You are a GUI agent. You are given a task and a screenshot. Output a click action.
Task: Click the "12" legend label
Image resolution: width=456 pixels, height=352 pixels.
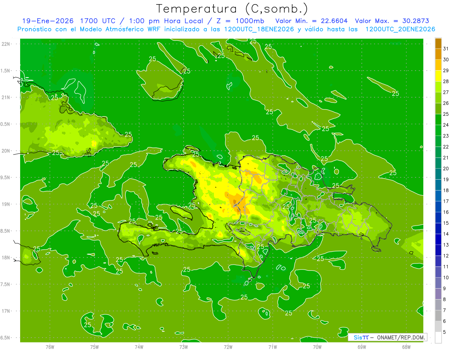point(446,256)
